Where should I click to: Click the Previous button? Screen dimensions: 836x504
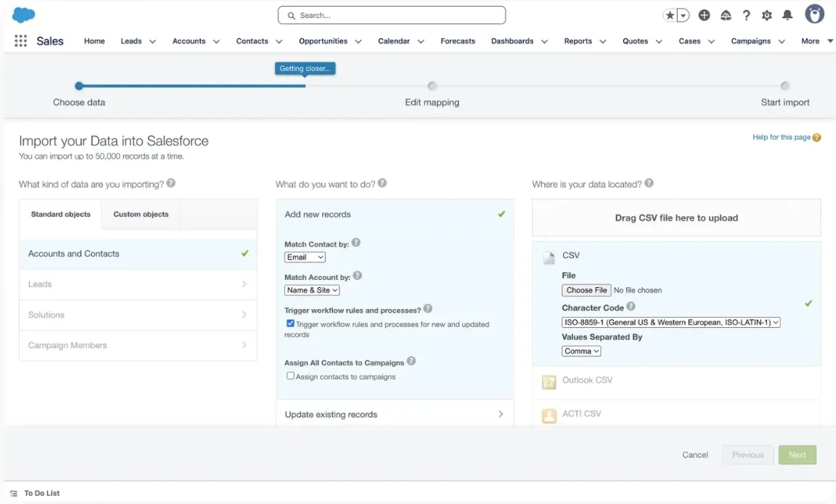point(747,455)
